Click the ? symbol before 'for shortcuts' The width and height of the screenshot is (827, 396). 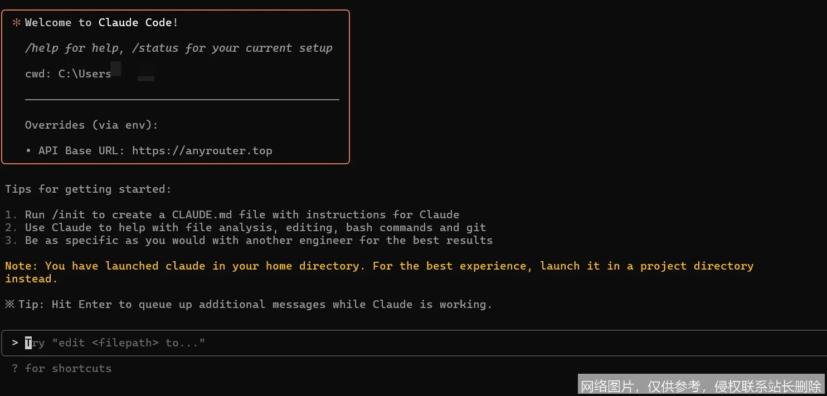[15, 369]
